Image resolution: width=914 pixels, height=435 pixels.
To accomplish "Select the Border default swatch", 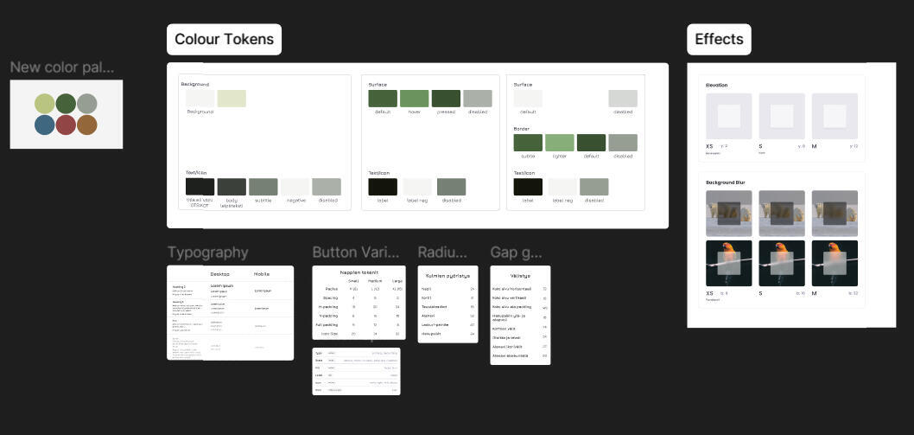I will [591, 143].
